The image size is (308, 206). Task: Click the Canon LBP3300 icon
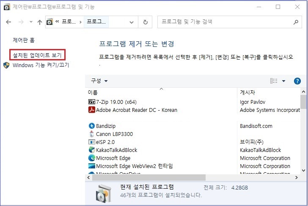92,134
